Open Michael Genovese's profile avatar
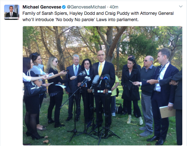This screenshot has width=187, height=146. pyautogui.click(x=12, y=12)
